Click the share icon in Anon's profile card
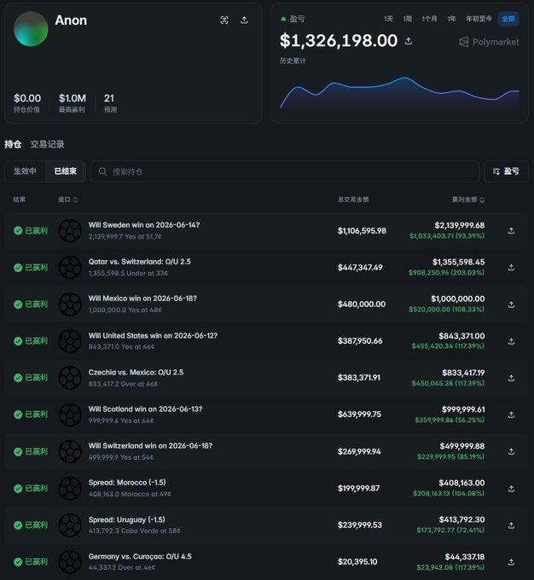 click(244, 20)
